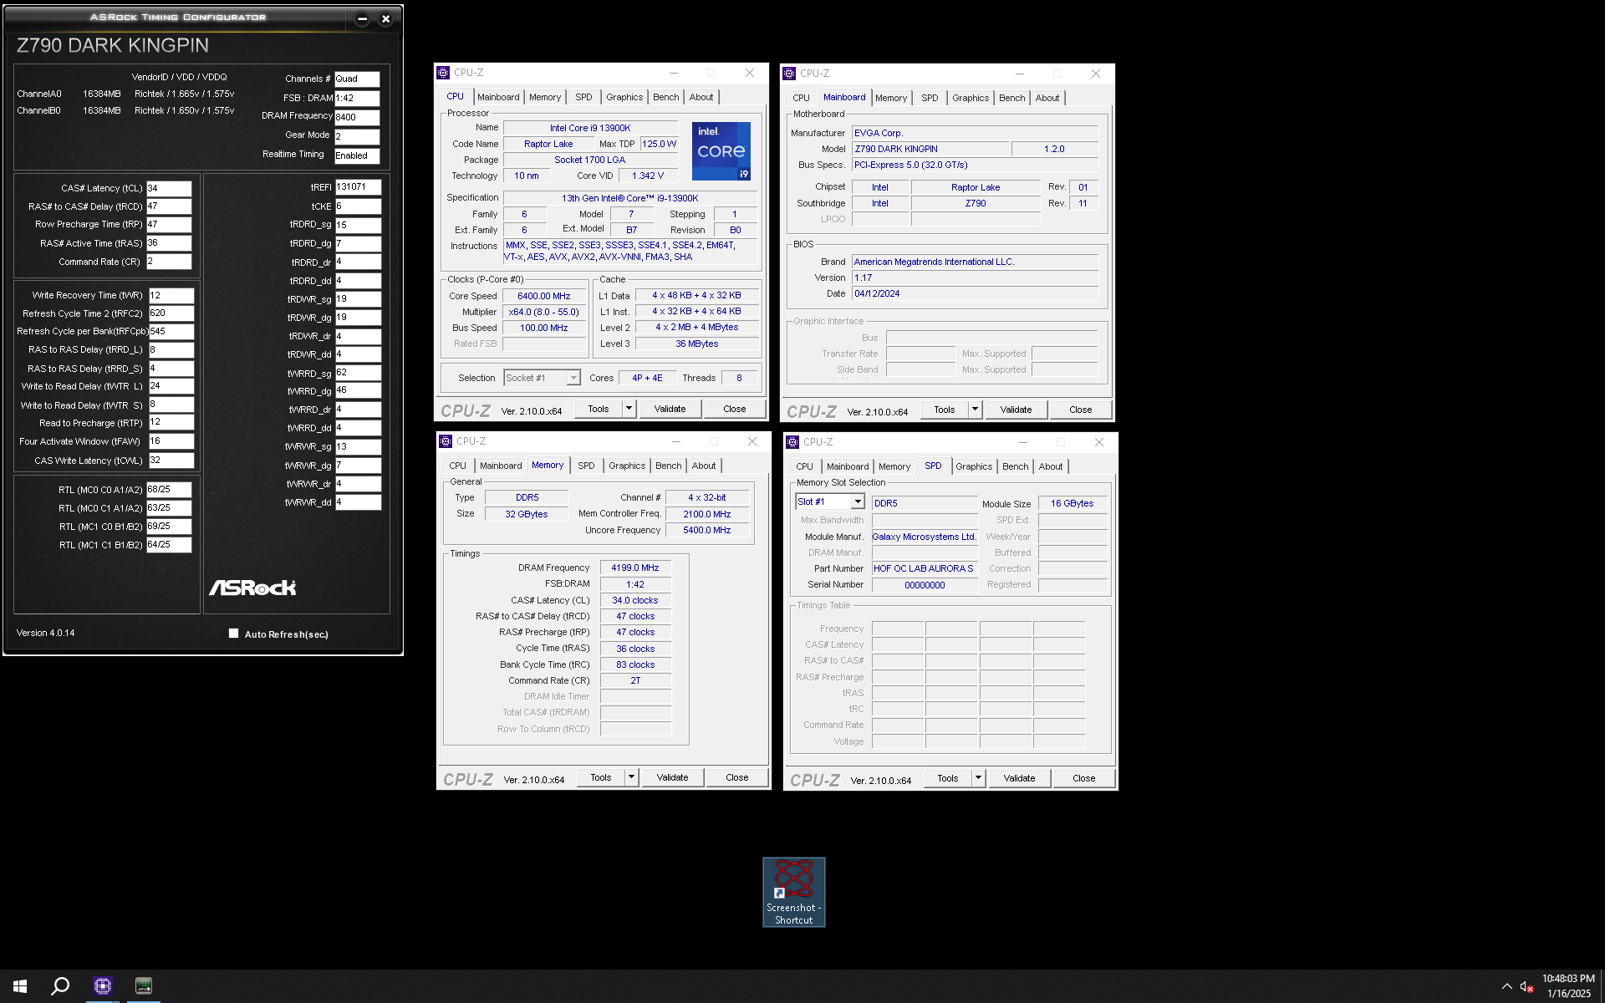Open Windows search from taskbar
Screen dimensions: 1605x1003
pos(60,986)
